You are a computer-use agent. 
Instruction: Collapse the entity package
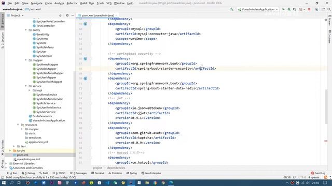[26, 30]
